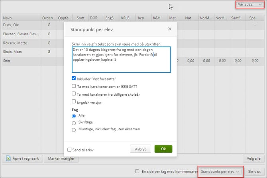Image resolution: width=267 pixels, height=178 pixels.
Task: Tick the Send til arkiv checkbox
Action: 70,149
